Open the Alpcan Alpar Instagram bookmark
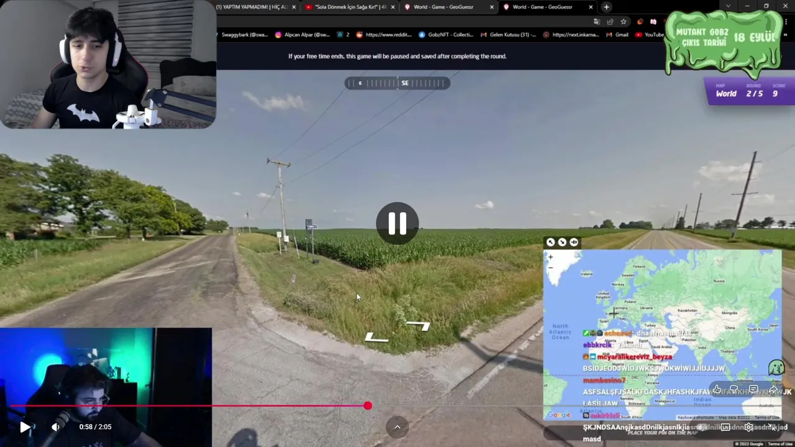Image resolution: width=795 pixels, height=447 pixels. pyautogui.click(x=302, y=35)
